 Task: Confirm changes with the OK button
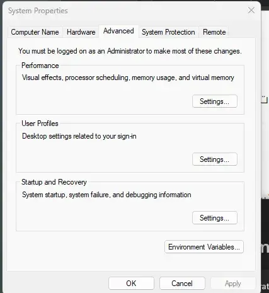[131, 284]
